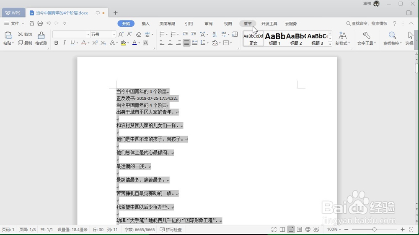Align text to the left
This screenshot has width=419, height=235.
pyautogui.click(x=162, y=43)
